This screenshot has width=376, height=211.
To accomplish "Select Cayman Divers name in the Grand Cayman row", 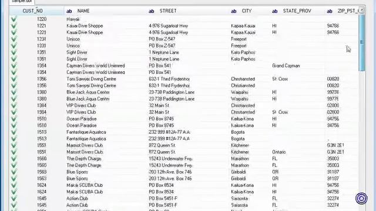I will [x=95, y=66].
